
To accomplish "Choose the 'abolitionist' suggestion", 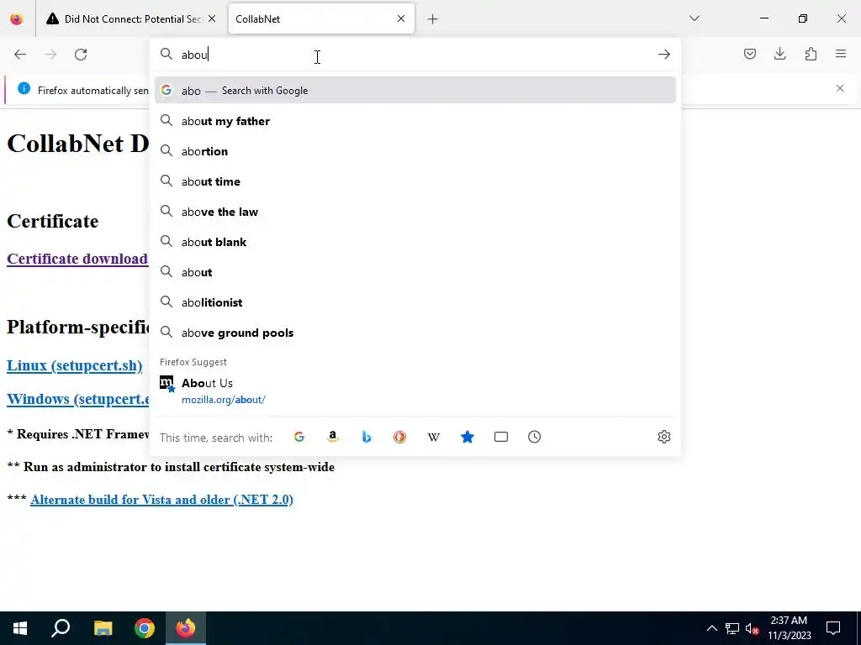I will click(x=415, y=302).
